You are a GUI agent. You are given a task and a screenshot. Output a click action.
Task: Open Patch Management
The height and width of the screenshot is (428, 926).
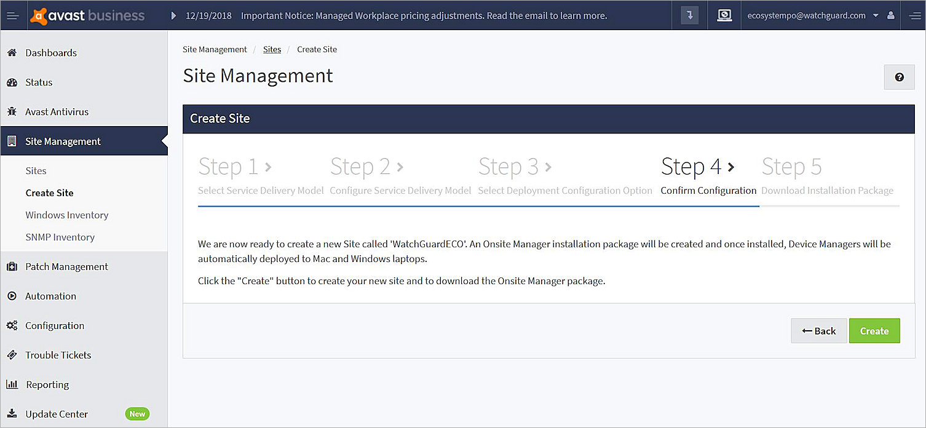click(x=66, y=266)
